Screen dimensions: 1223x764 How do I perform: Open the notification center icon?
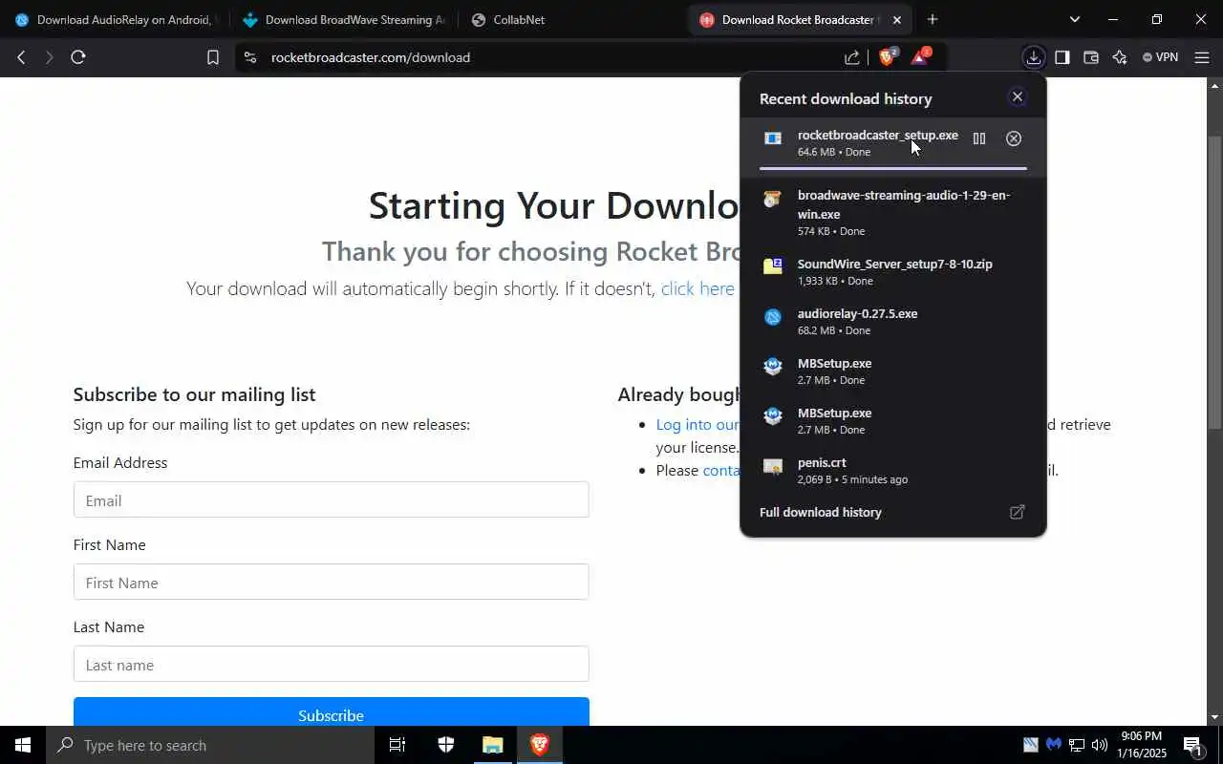coord(1193,745)
